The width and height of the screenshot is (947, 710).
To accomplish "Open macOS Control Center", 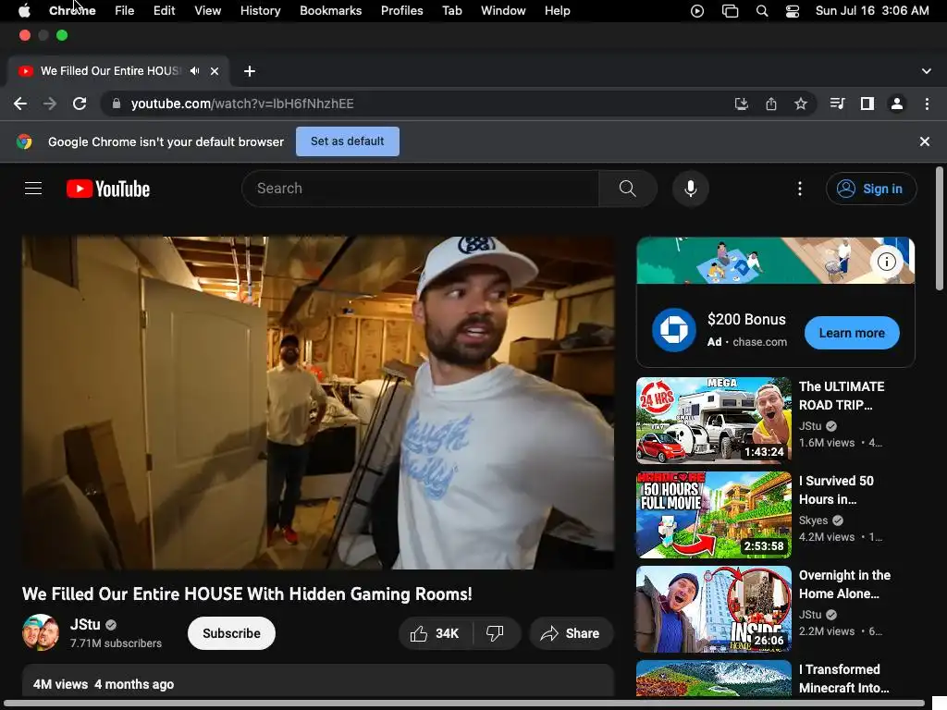I will point(793,11).
